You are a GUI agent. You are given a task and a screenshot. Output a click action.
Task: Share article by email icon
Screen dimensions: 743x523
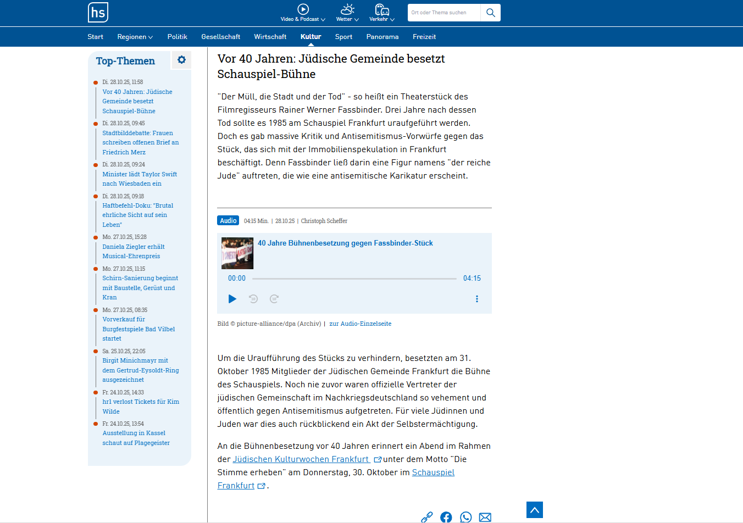click(x=485, y=517)
